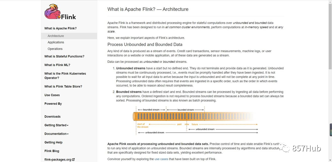Follow the 'use cases' inline link

[161, 159]
